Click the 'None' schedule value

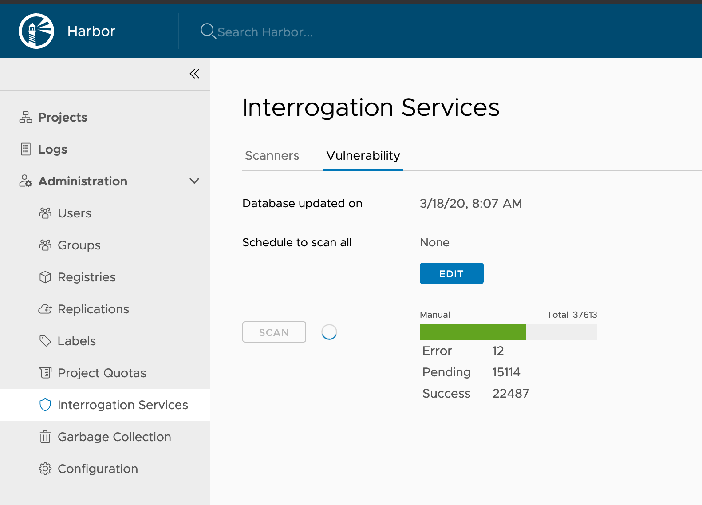click(435, 242)
